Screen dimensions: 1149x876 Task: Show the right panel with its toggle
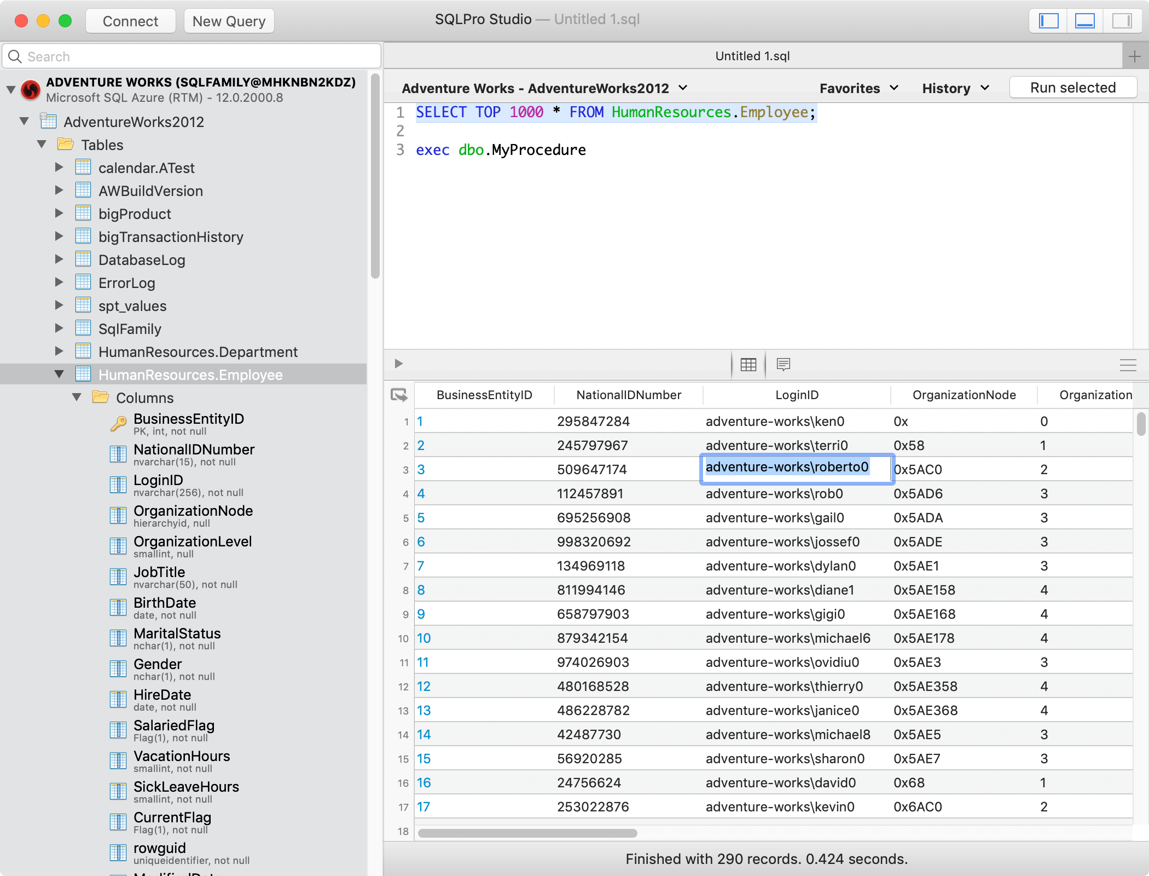[1122, 21]
